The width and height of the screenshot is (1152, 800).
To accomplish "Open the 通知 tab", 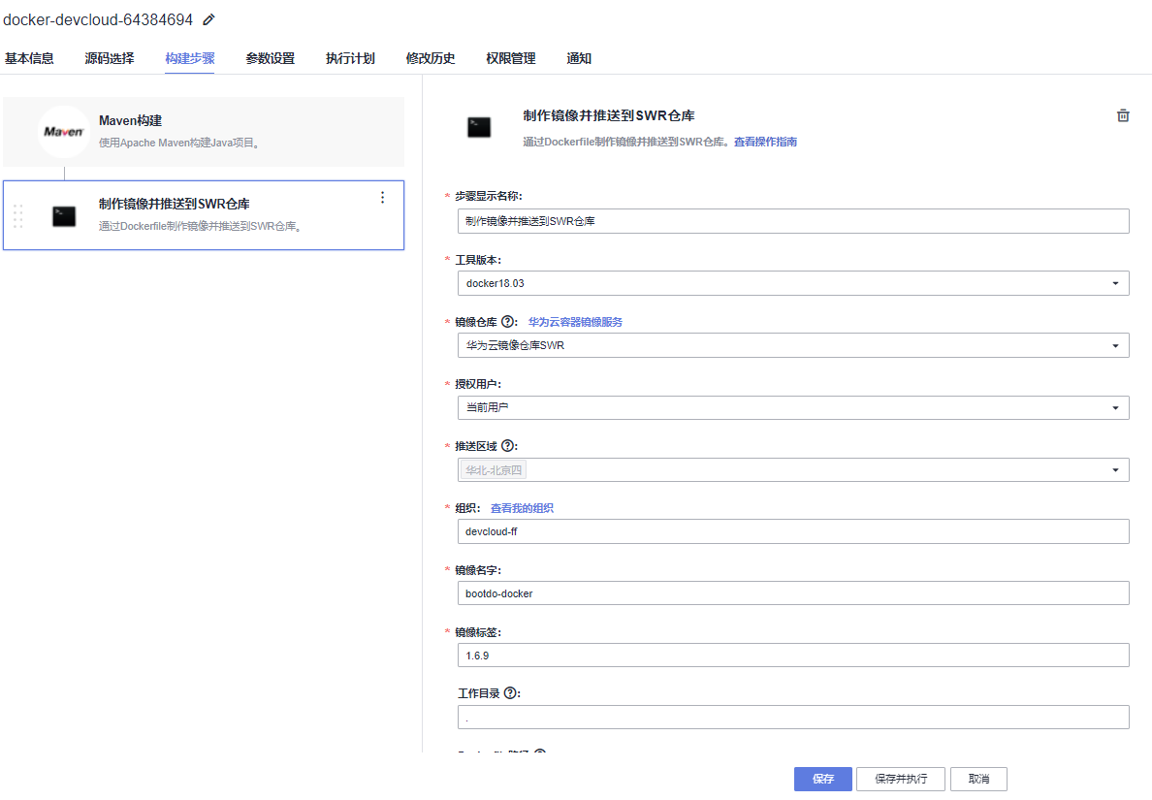I will tap(579, 59).
